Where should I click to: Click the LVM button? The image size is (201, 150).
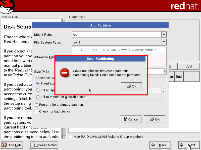point(189,66)
